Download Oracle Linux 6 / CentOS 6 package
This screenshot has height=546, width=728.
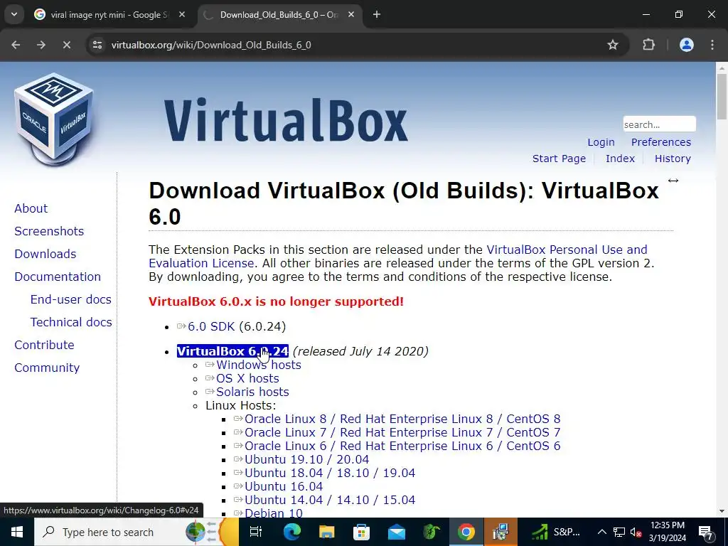click(402, 446)
